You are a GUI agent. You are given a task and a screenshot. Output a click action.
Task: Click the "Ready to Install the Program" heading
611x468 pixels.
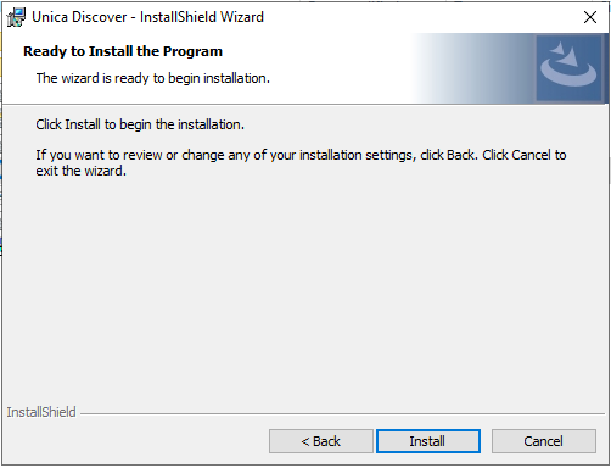123,51
